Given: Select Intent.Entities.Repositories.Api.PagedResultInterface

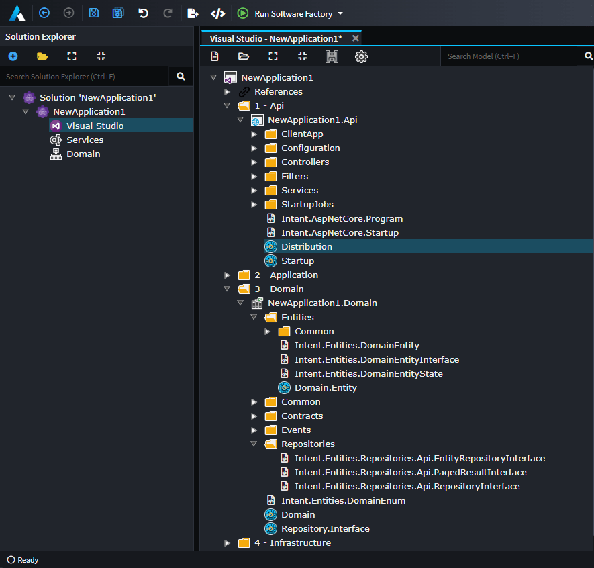Looking at the screenshot, I should click(411, 472).
